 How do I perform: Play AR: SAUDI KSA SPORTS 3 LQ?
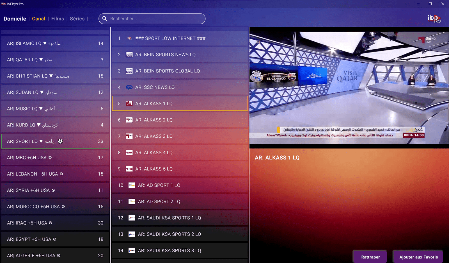180,250
